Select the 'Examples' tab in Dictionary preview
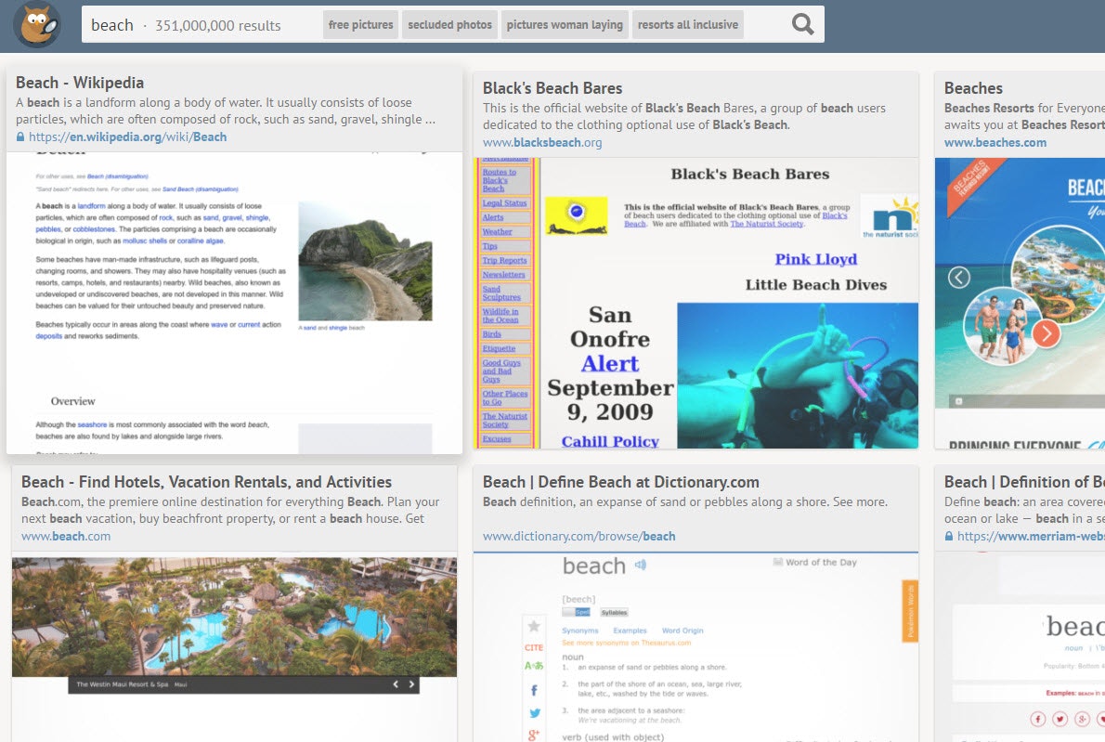 (630, 631)
